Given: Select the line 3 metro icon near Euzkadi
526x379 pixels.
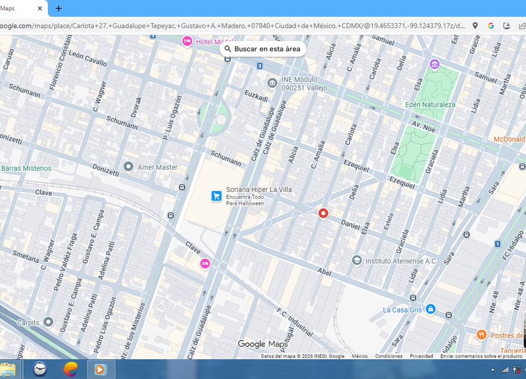Looking at the screenshot, I should (259, 66).
